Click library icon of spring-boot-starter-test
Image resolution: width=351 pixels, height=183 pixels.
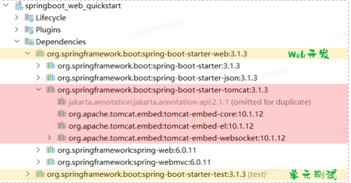point(40,174)
